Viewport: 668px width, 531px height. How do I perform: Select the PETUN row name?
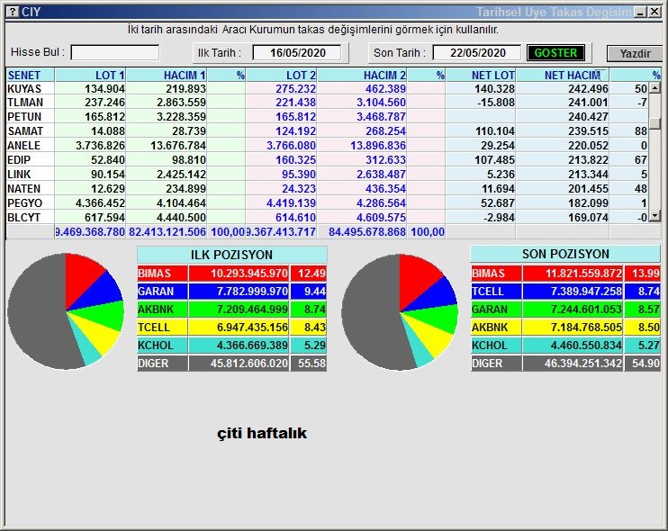click(24, 117)
